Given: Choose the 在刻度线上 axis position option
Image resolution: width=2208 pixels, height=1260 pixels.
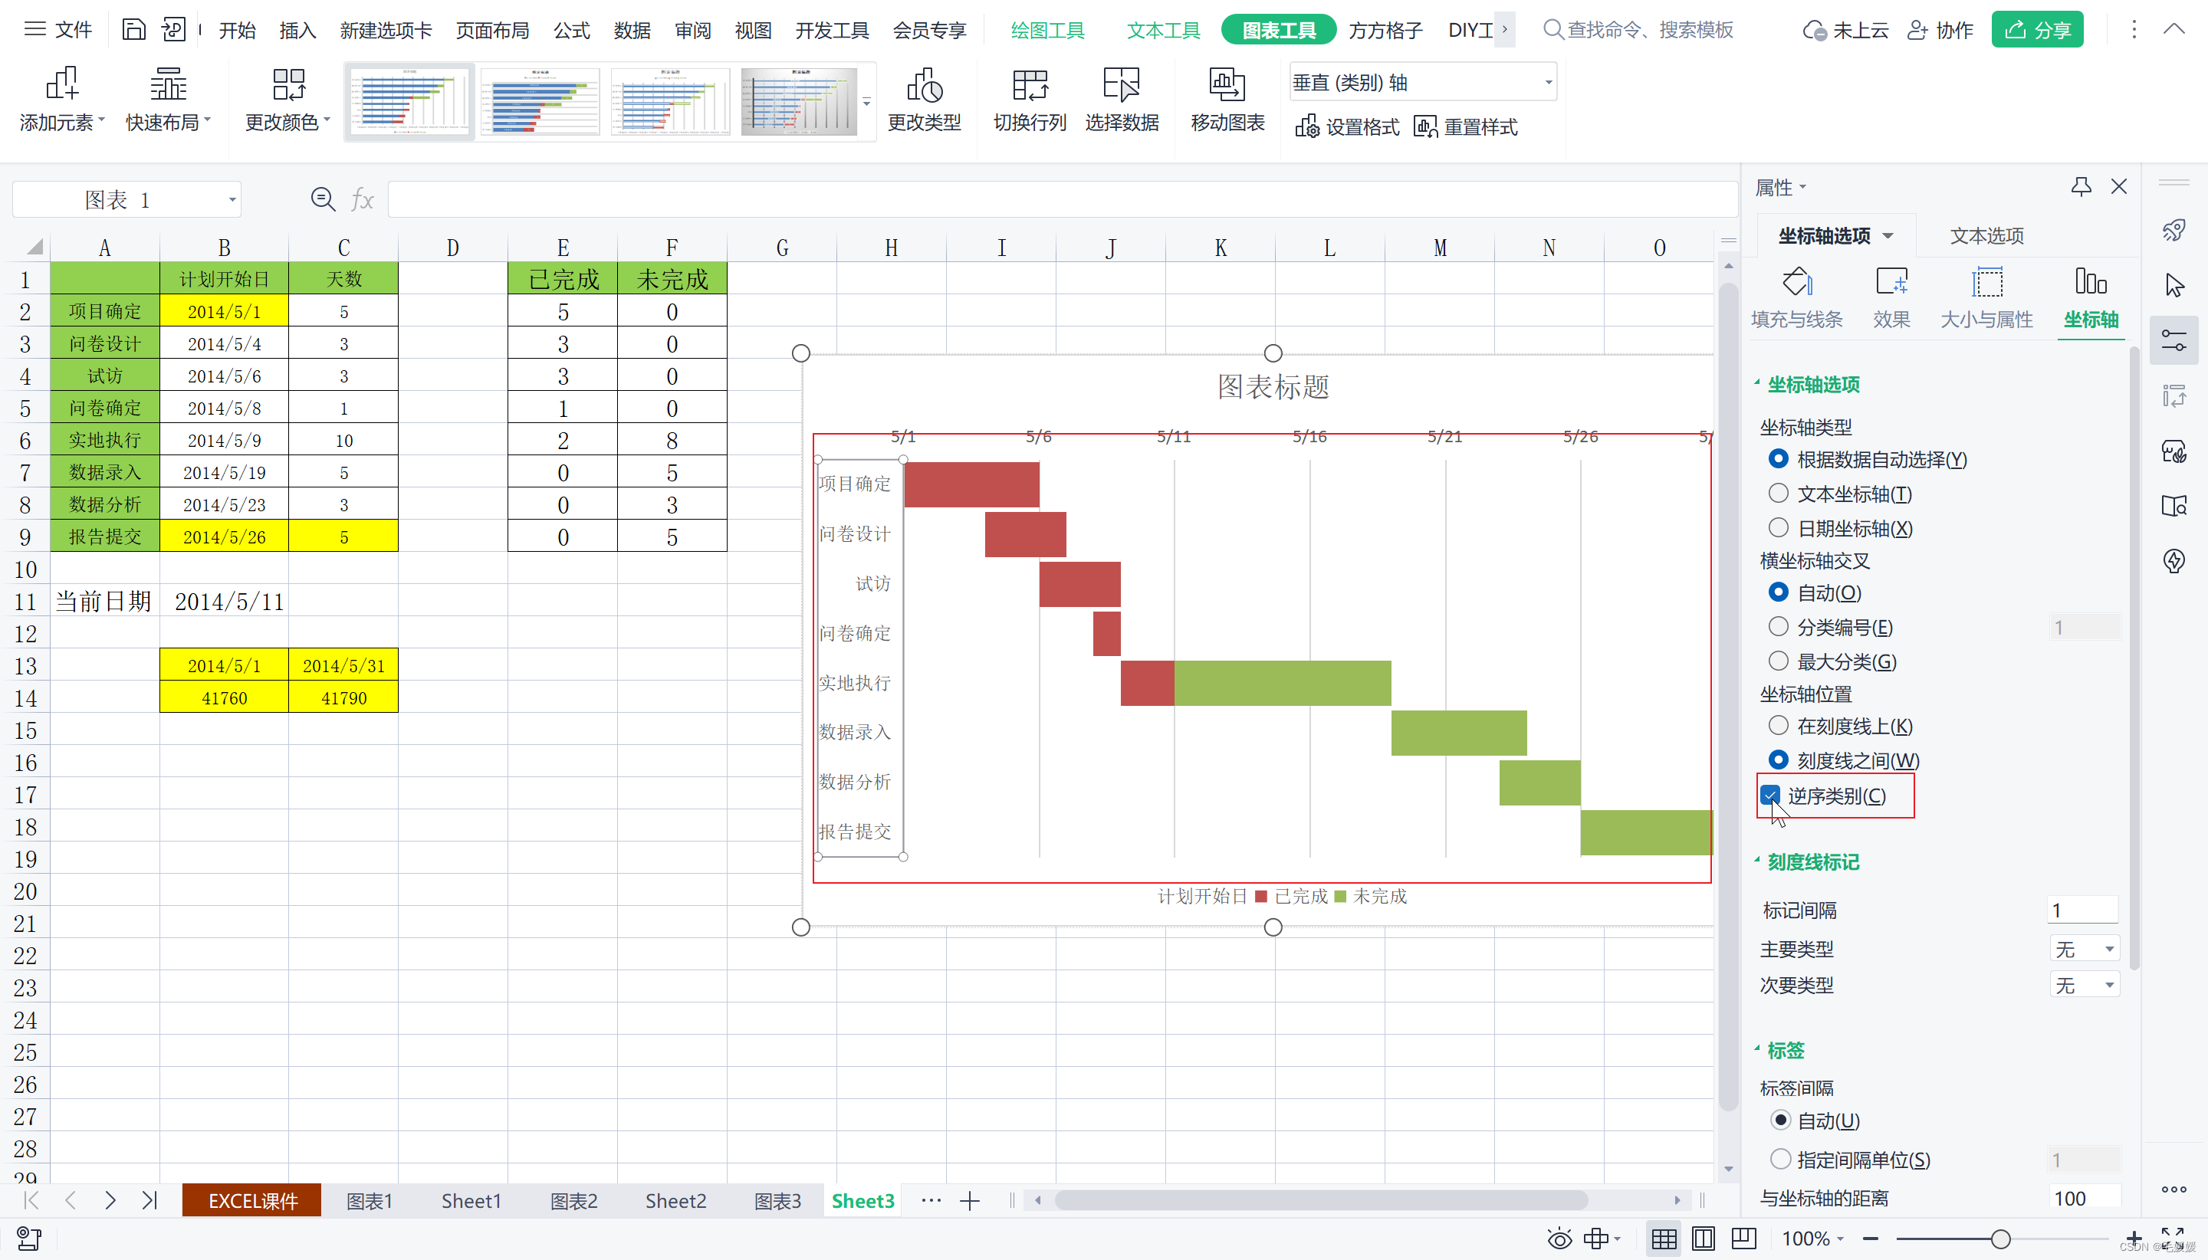Looking at the screenshot, I should pyautogui.click(x=1778, y=725).
